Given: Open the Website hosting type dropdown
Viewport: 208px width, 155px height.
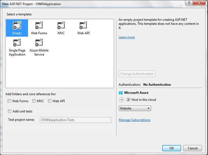Looking at the screenshot, I should point(135,108).
